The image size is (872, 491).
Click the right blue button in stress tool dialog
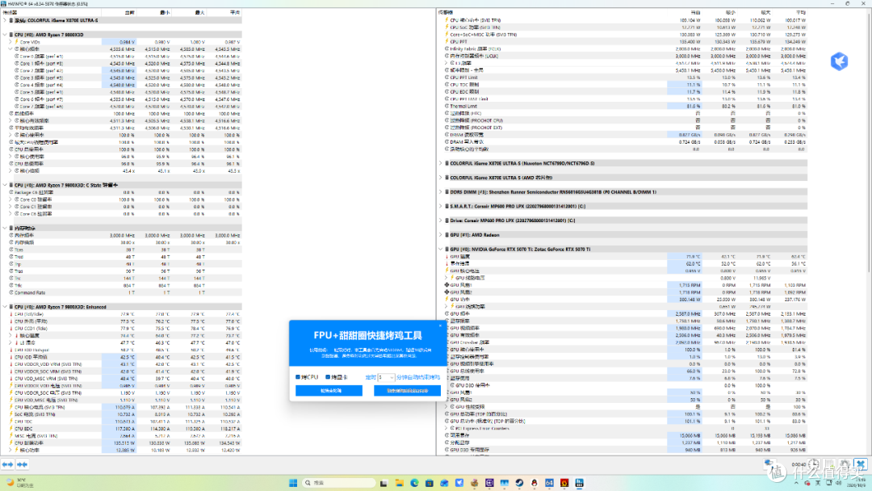(407, 391)
